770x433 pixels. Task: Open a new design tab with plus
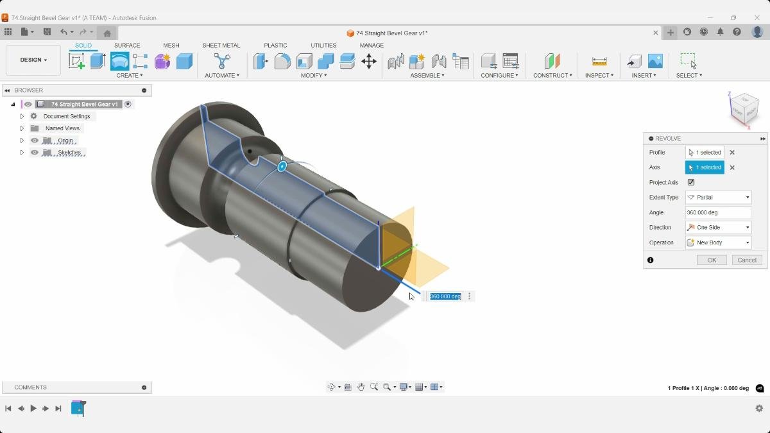[x=671, y=33]
